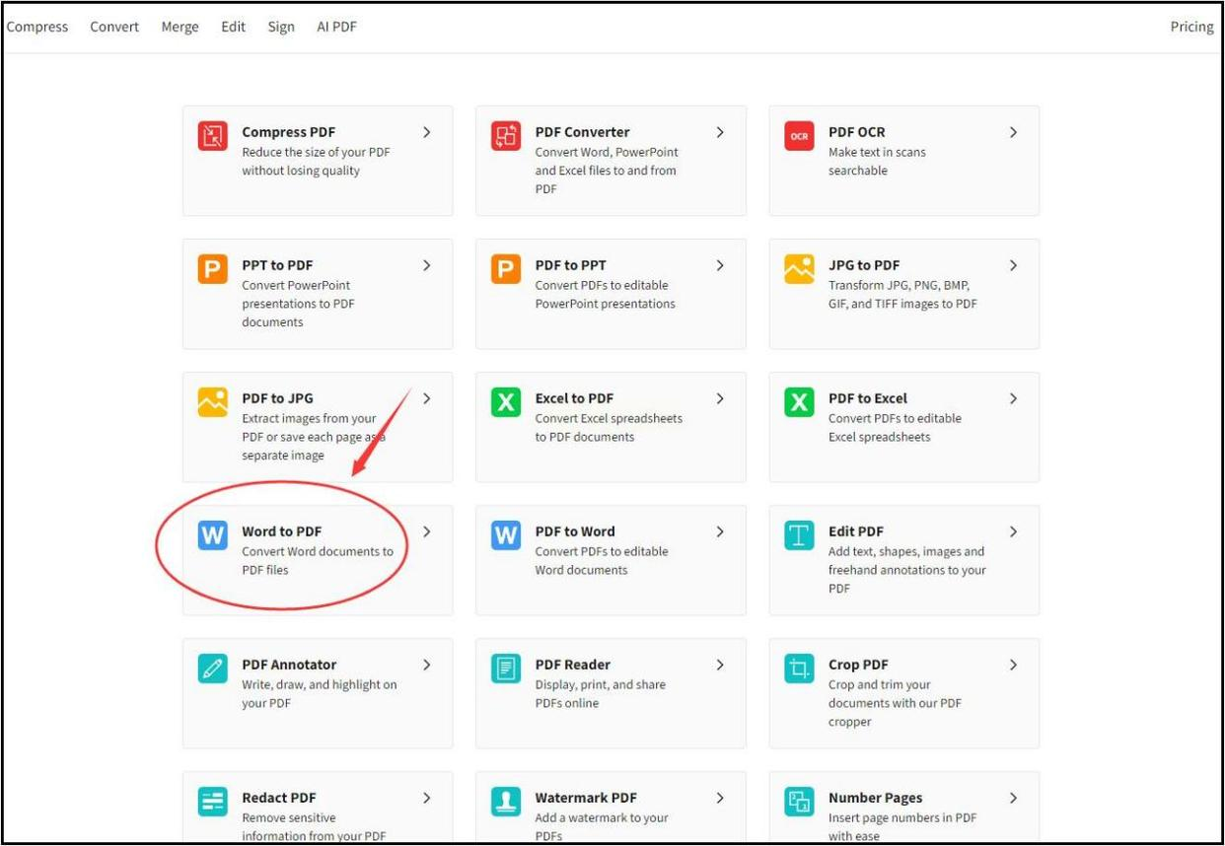Open the Merge menu in top bar
1225x846 pixels.
(180, 27)
